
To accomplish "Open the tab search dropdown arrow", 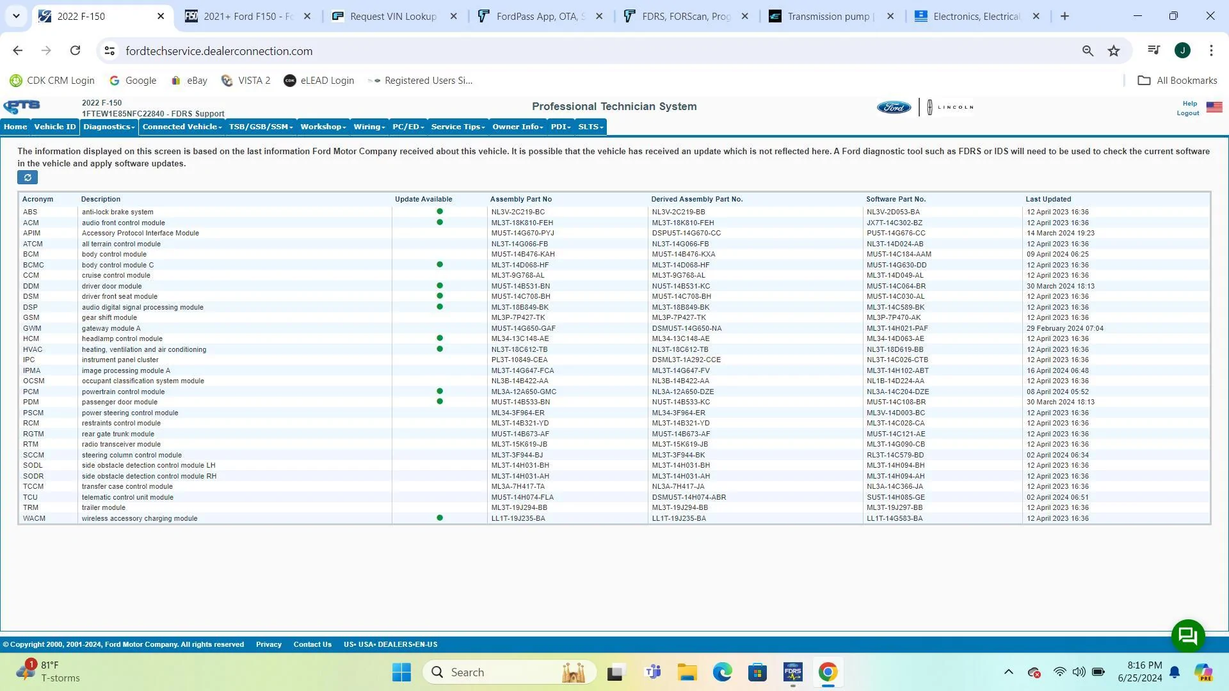I will (16, 16).
